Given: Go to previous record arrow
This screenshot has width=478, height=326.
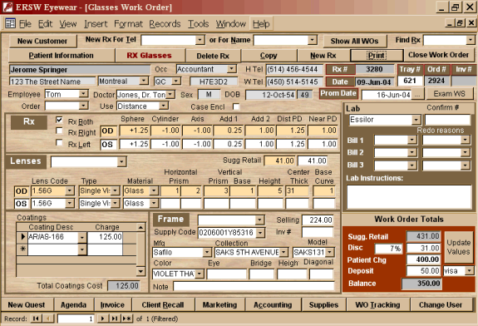Looking at the screenshot, I should 48,319.
